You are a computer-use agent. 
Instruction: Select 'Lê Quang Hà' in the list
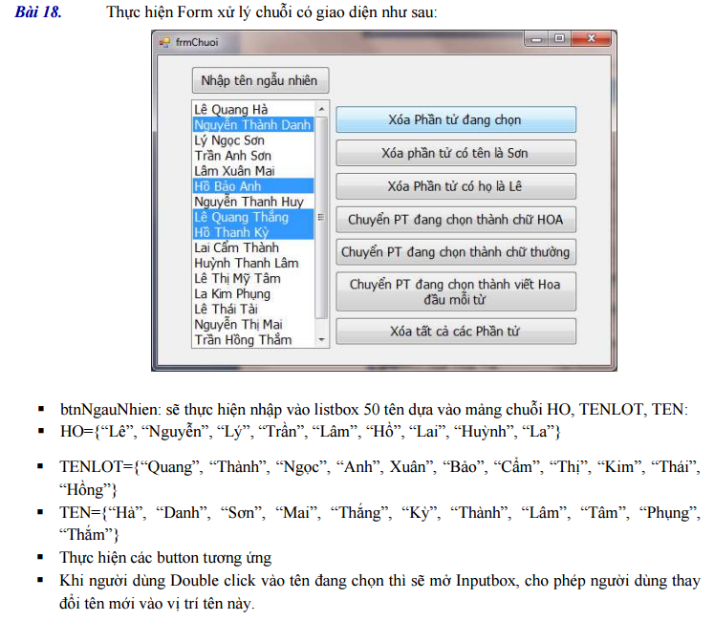[x=231, y=110]
